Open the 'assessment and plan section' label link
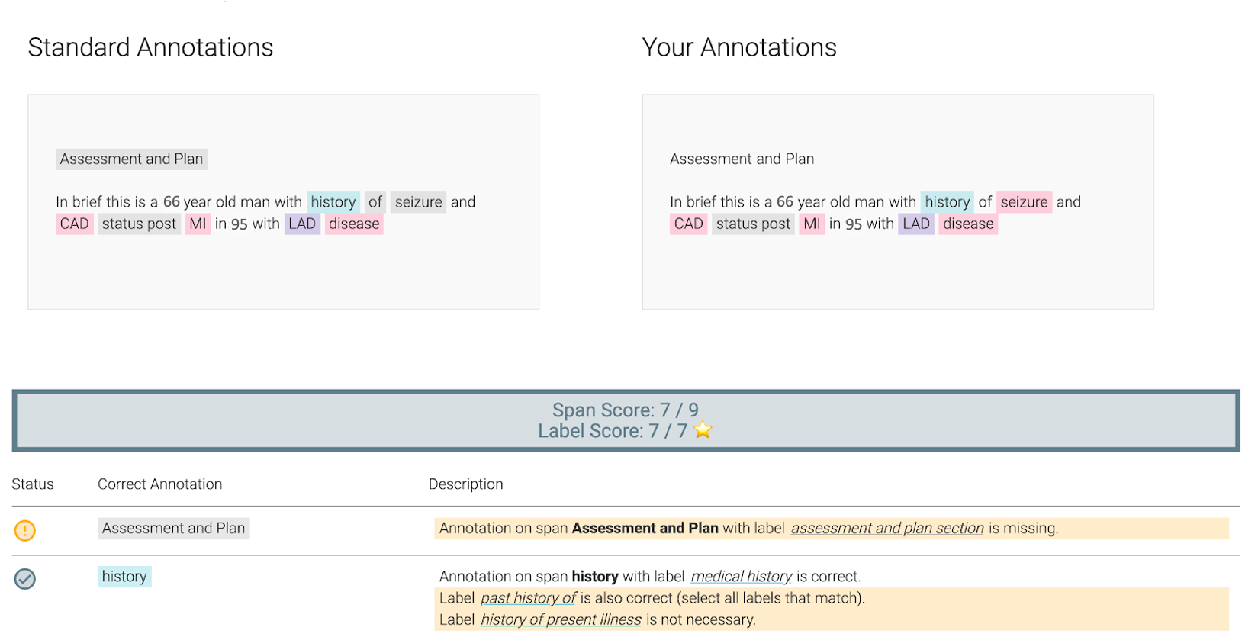 pyautogui.click(x=887, y=529)
